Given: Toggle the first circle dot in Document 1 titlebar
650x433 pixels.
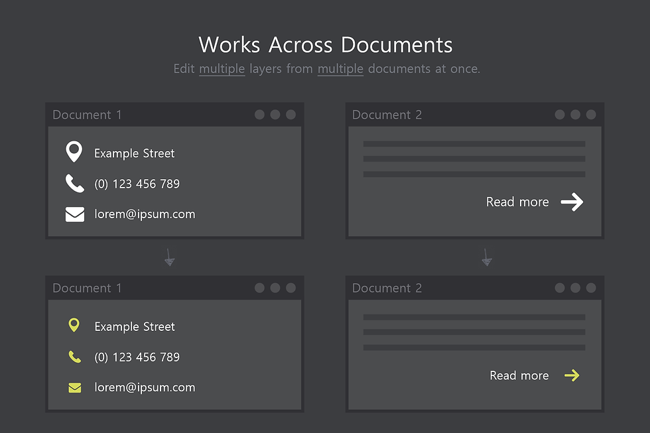Looking at the screenshot, I should (x=259, y=114).
